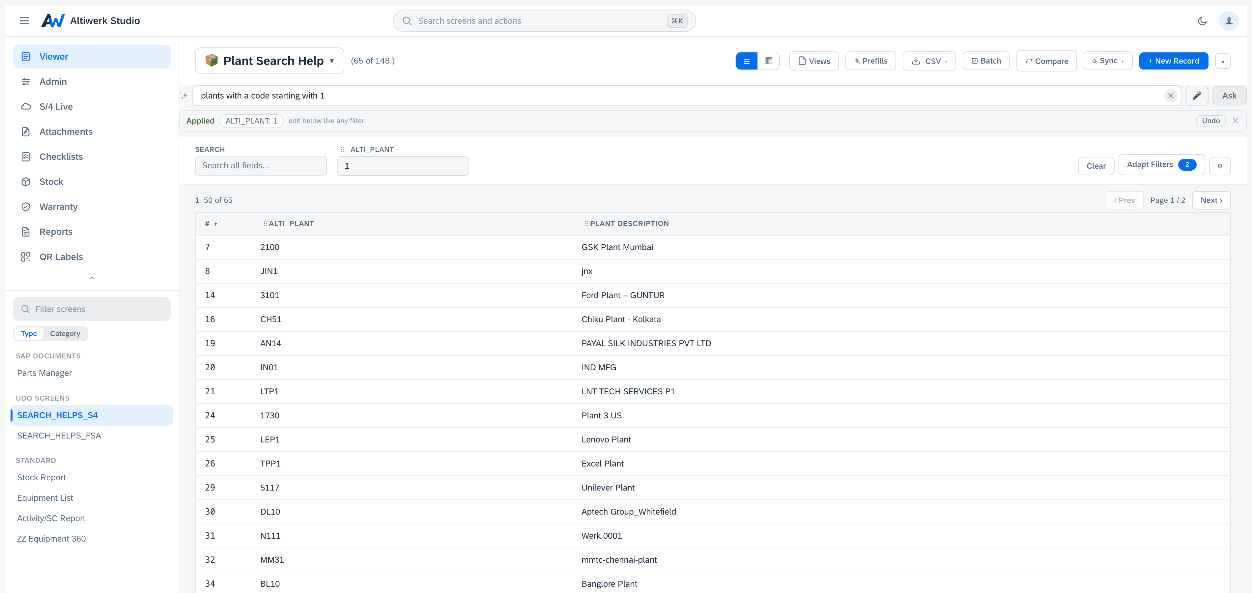Switch to list view layout
This screenshot has width=1252, height=593.
point(747,61)
